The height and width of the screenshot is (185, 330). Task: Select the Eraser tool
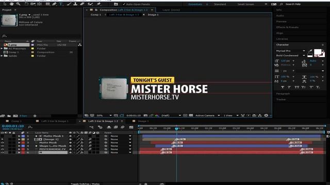82,4
